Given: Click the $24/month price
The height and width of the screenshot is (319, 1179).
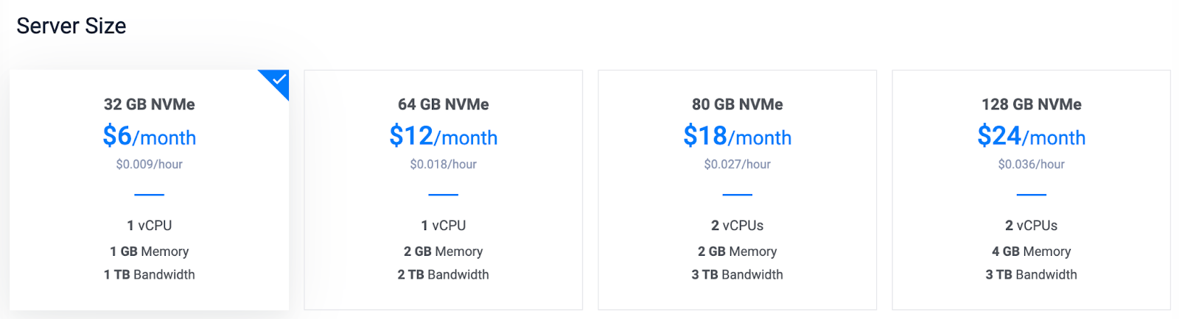Looking at the screenshot, I should pyautogui.click(x=1031, y=136).
